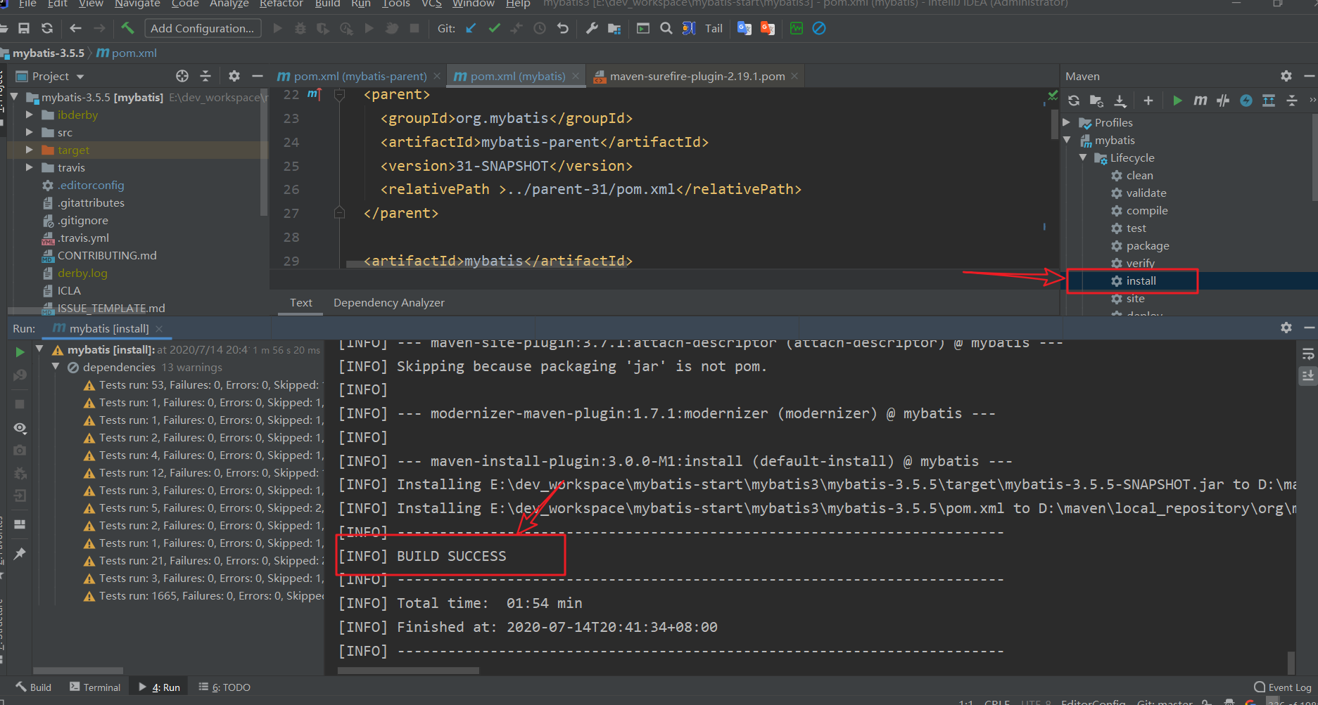Image resolution: width=1318 pixels, height=705 pixels.
Task: Click the locate target icon in Project panel
Action: [x=182, y=76]
